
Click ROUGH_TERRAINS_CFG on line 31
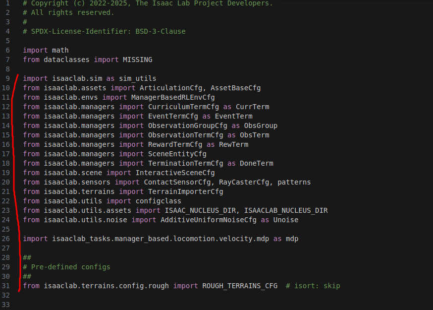pyautogui.click(x=240, y=286)
